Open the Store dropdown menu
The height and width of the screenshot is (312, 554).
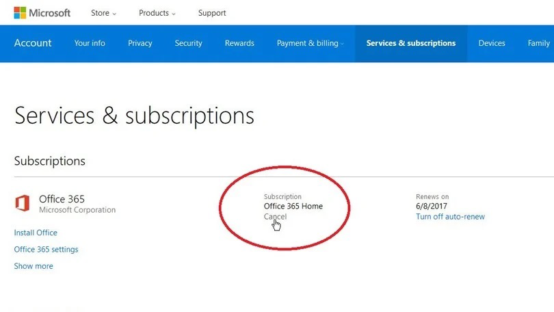coord(103,13)
